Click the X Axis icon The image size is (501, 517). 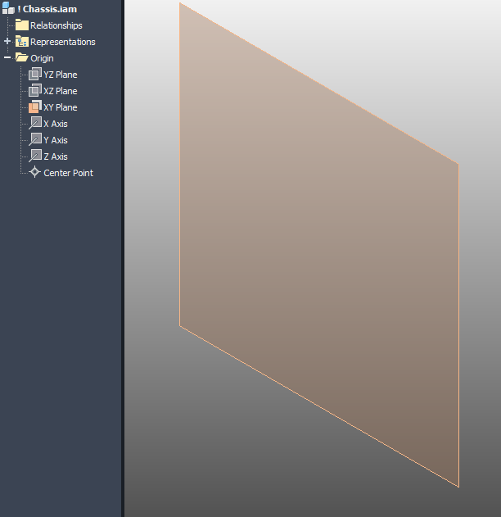point(35,123)
